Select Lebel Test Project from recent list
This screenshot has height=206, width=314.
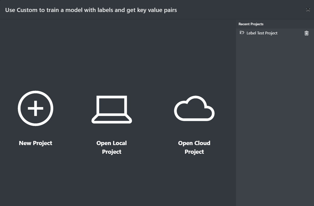click(x=262, y=33)
